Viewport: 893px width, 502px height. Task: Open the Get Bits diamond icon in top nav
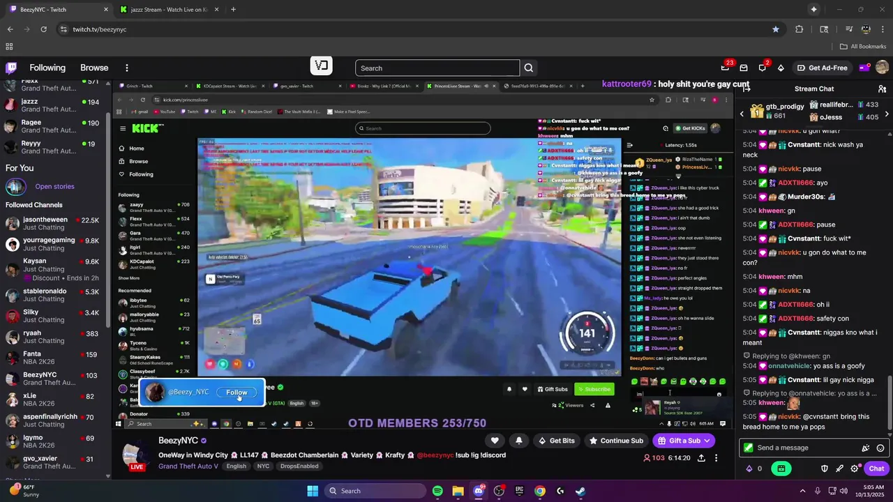pyautogui.click(x=781, y=68)
